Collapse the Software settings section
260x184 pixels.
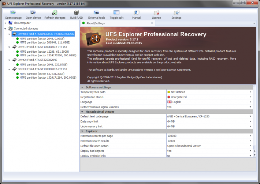pyautogui.click(x=82, y=87)
